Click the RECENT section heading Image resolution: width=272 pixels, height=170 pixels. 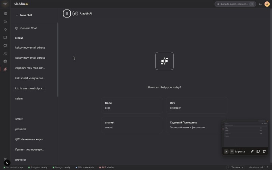click(x=19, y=38)
